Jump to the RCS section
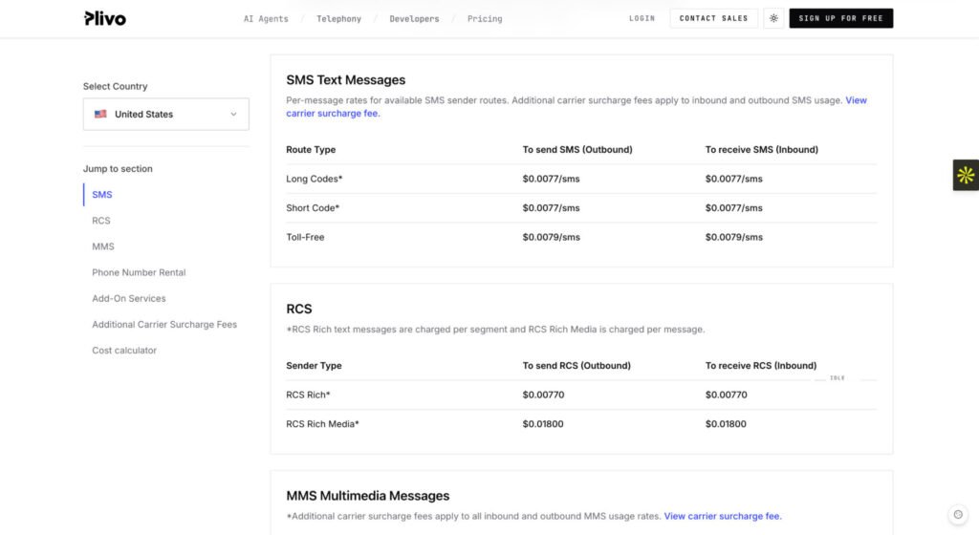The width and height of the screenshot is (979, 535). [x=101, y=221]
